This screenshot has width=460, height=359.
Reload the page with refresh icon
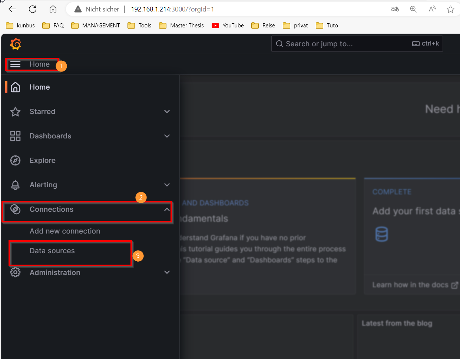click(x=33, y=9)
